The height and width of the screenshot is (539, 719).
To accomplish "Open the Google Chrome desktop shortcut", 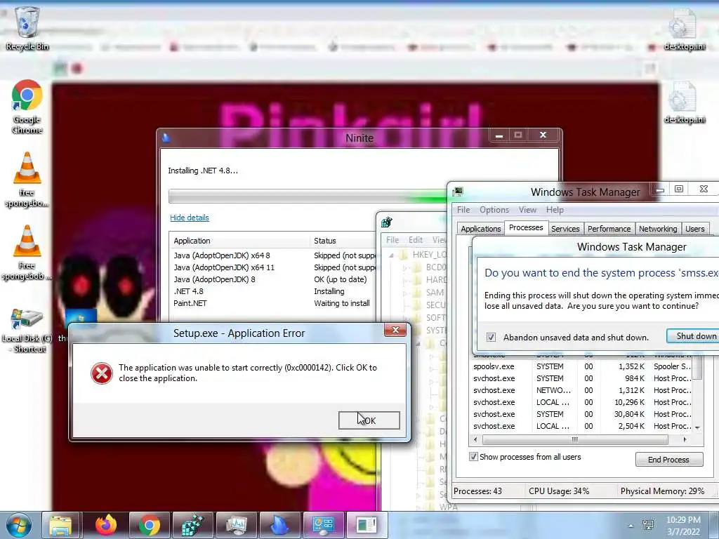I will coord(27,107).
